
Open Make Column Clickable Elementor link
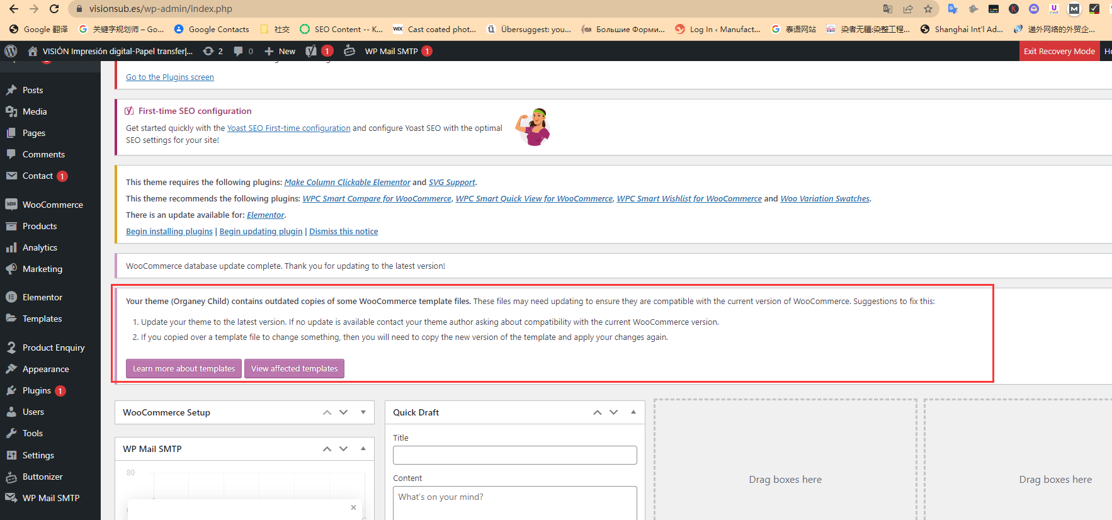click(x=347, y=182)
